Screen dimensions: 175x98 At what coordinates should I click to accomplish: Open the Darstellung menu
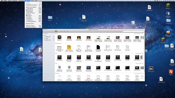(21, 1)
